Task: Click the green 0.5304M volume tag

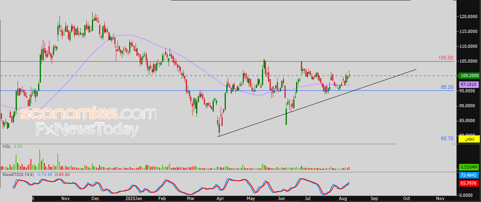Action: pyautogui.click(x=469, y=167)
